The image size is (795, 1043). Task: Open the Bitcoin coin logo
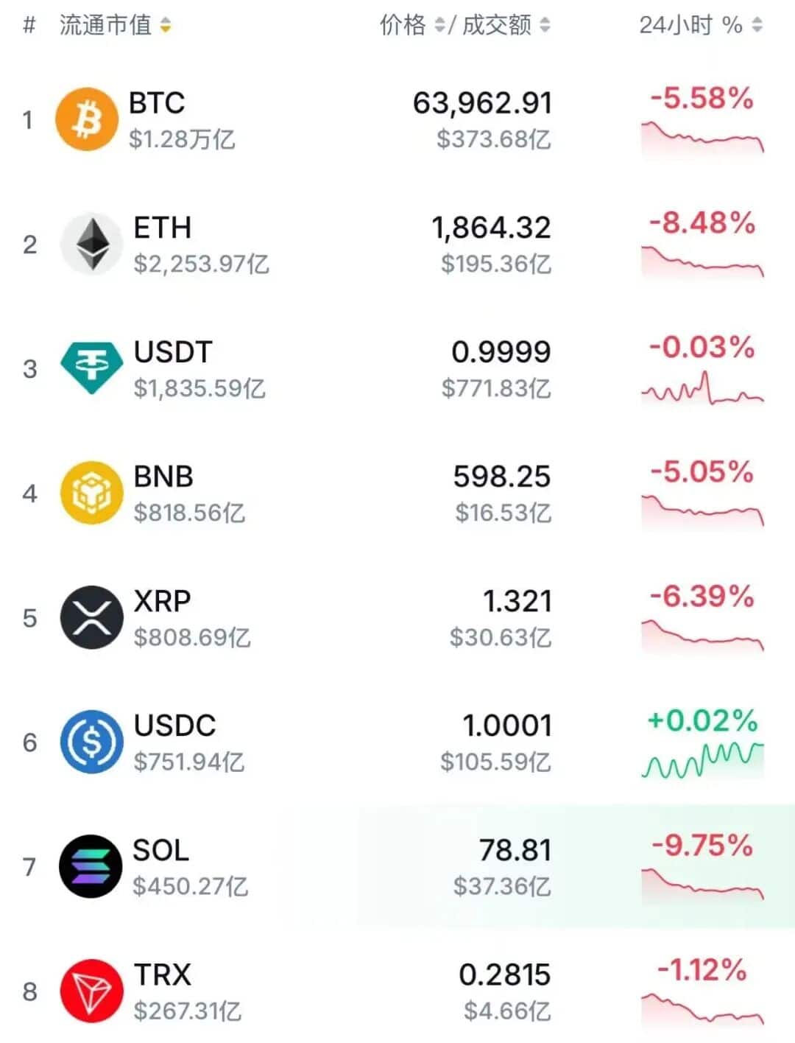[87, 119]
